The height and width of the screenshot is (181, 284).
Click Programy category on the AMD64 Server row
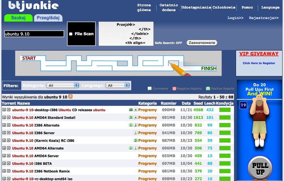pos(147,156)
